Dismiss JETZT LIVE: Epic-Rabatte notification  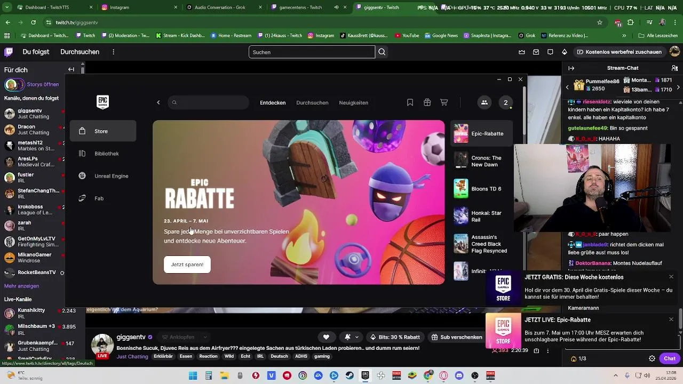tap(671, 319)
